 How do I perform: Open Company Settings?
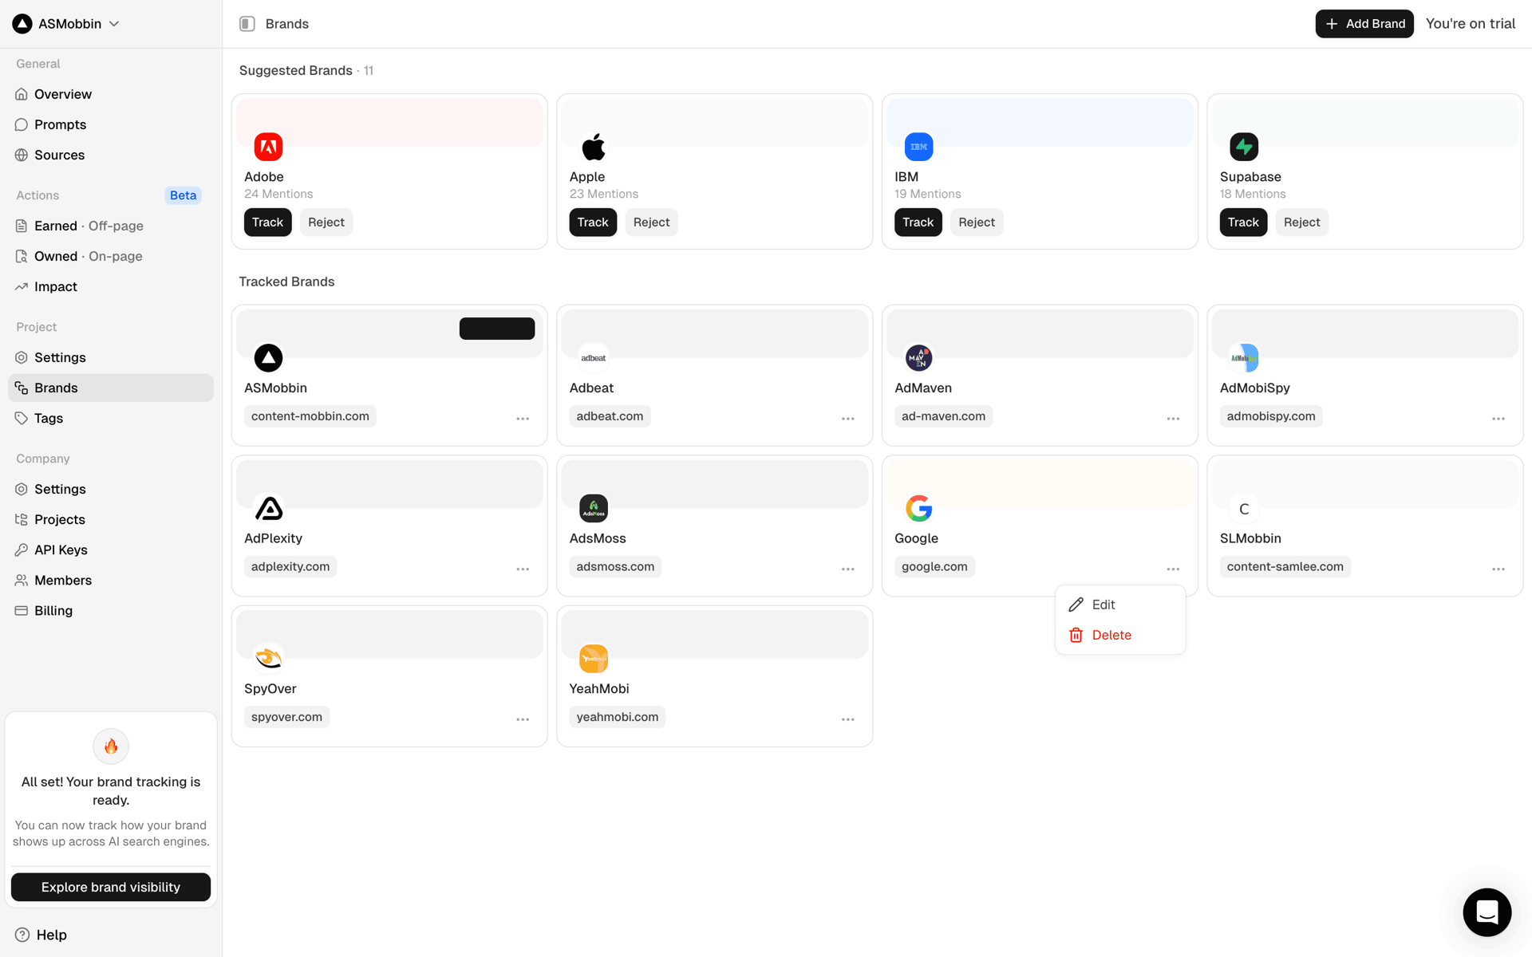(x=111, y=489)
